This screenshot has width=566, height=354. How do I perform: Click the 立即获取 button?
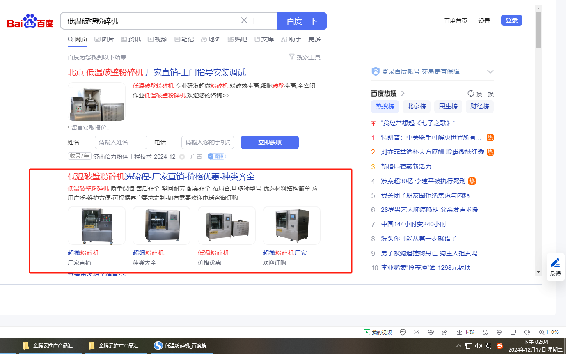pos(270,142)
